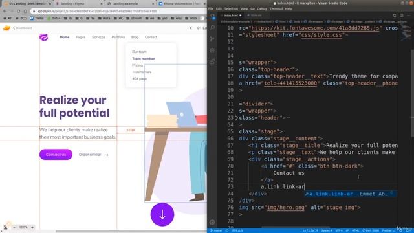Open the Tuts+ bookmark
This screenshot has height=233, width=414.
pos(54,18)
